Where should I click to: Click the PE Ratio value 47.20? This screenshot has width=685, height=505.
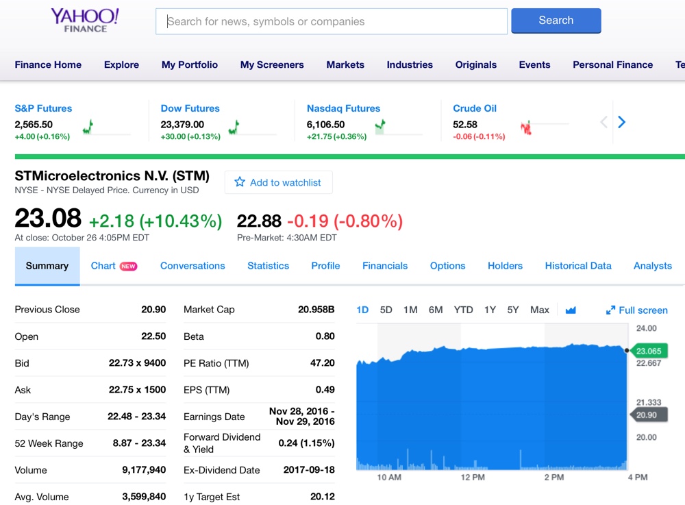click(x=323, y=363)
